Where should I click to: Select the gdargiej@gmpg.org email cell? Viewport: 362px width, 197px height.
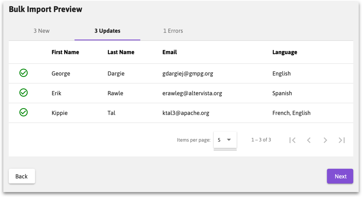pyautogui.click(x=188, y=74)
